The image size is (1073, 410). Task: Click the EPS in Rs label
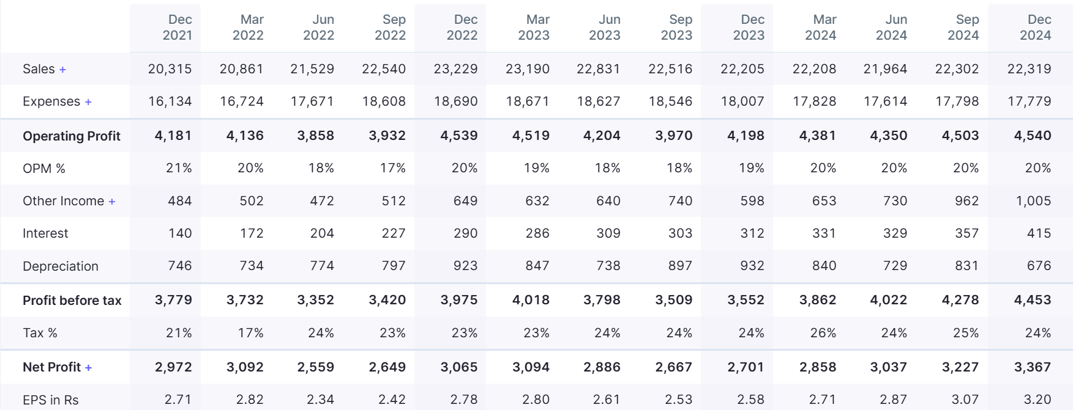click(x=50, y=400)
